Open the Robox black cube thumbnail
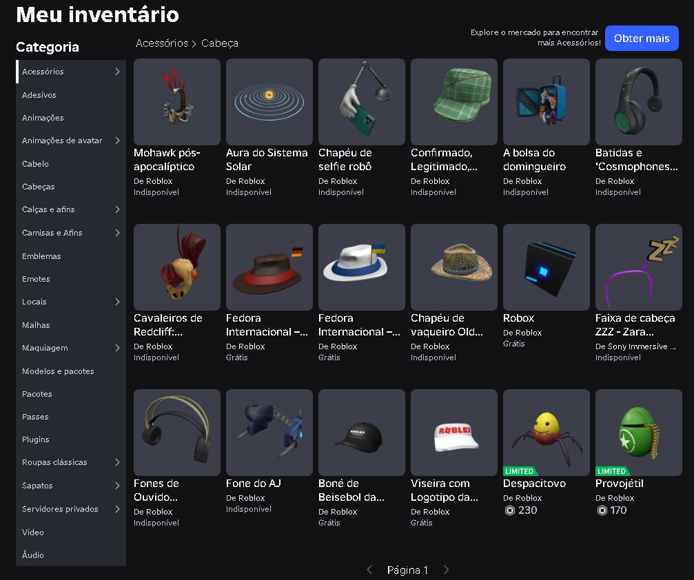 click(x=546, y=267)
